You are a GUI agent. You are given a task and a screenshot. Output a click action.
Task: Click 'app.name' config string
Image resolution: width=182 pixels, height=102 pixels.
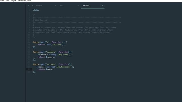click(63, 54)
